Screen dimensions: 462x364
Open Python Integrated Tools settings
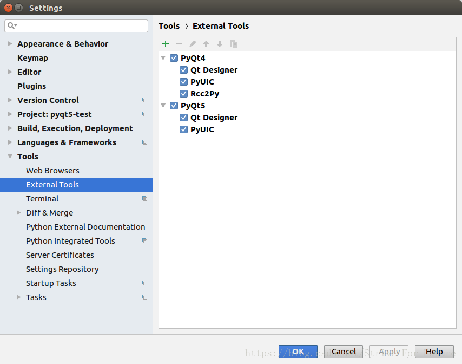click(70, 241)
